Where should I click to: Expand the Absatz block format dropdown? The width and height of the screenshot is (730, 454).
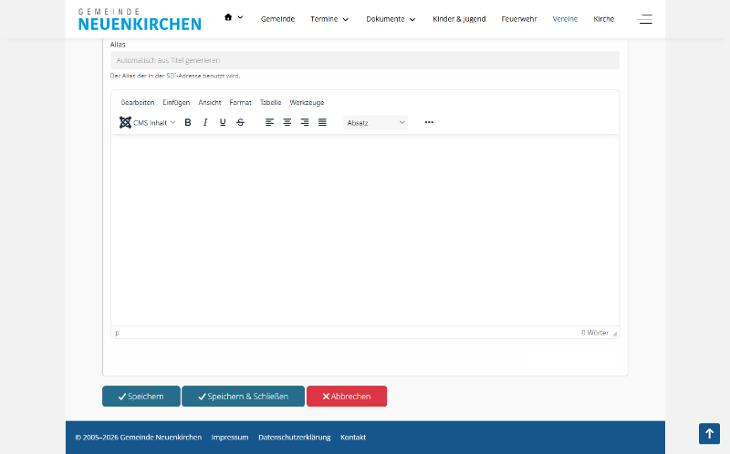[x=375, y=122]
